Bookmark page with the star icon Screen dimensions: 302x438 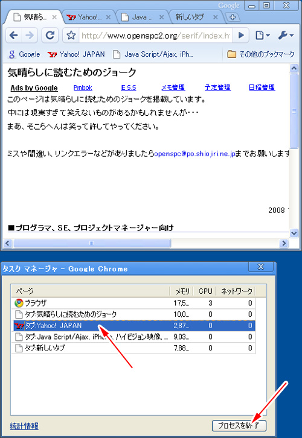tap(71, 35)
